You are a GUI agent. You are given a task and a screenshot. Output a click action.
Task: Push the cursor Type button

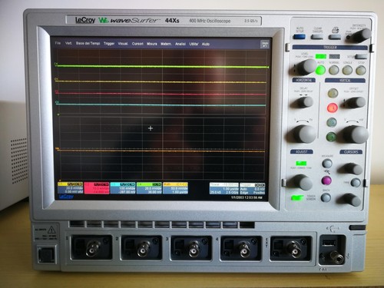pyautogui.click(x=356, y=183)
